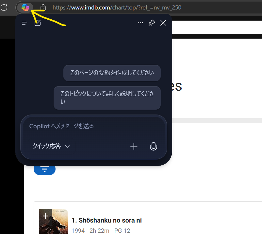Attach a file using the plus icon
The height and width of the screenshot is (234, 262).
[x=134, y=146]
